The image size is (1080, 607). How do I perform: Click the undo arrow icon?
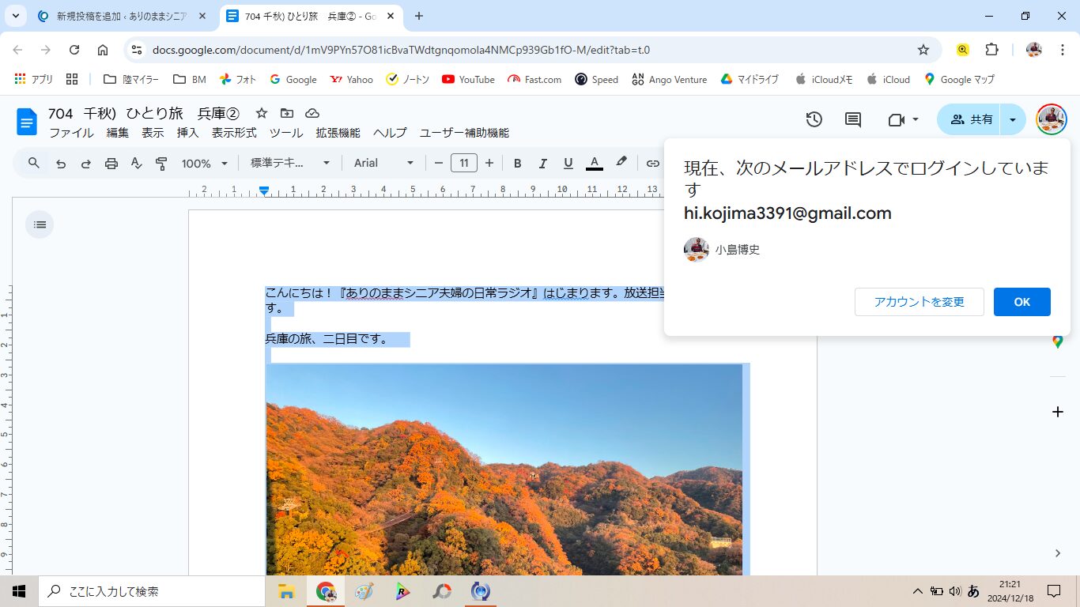pyautogui.click(x=61, y=164)
